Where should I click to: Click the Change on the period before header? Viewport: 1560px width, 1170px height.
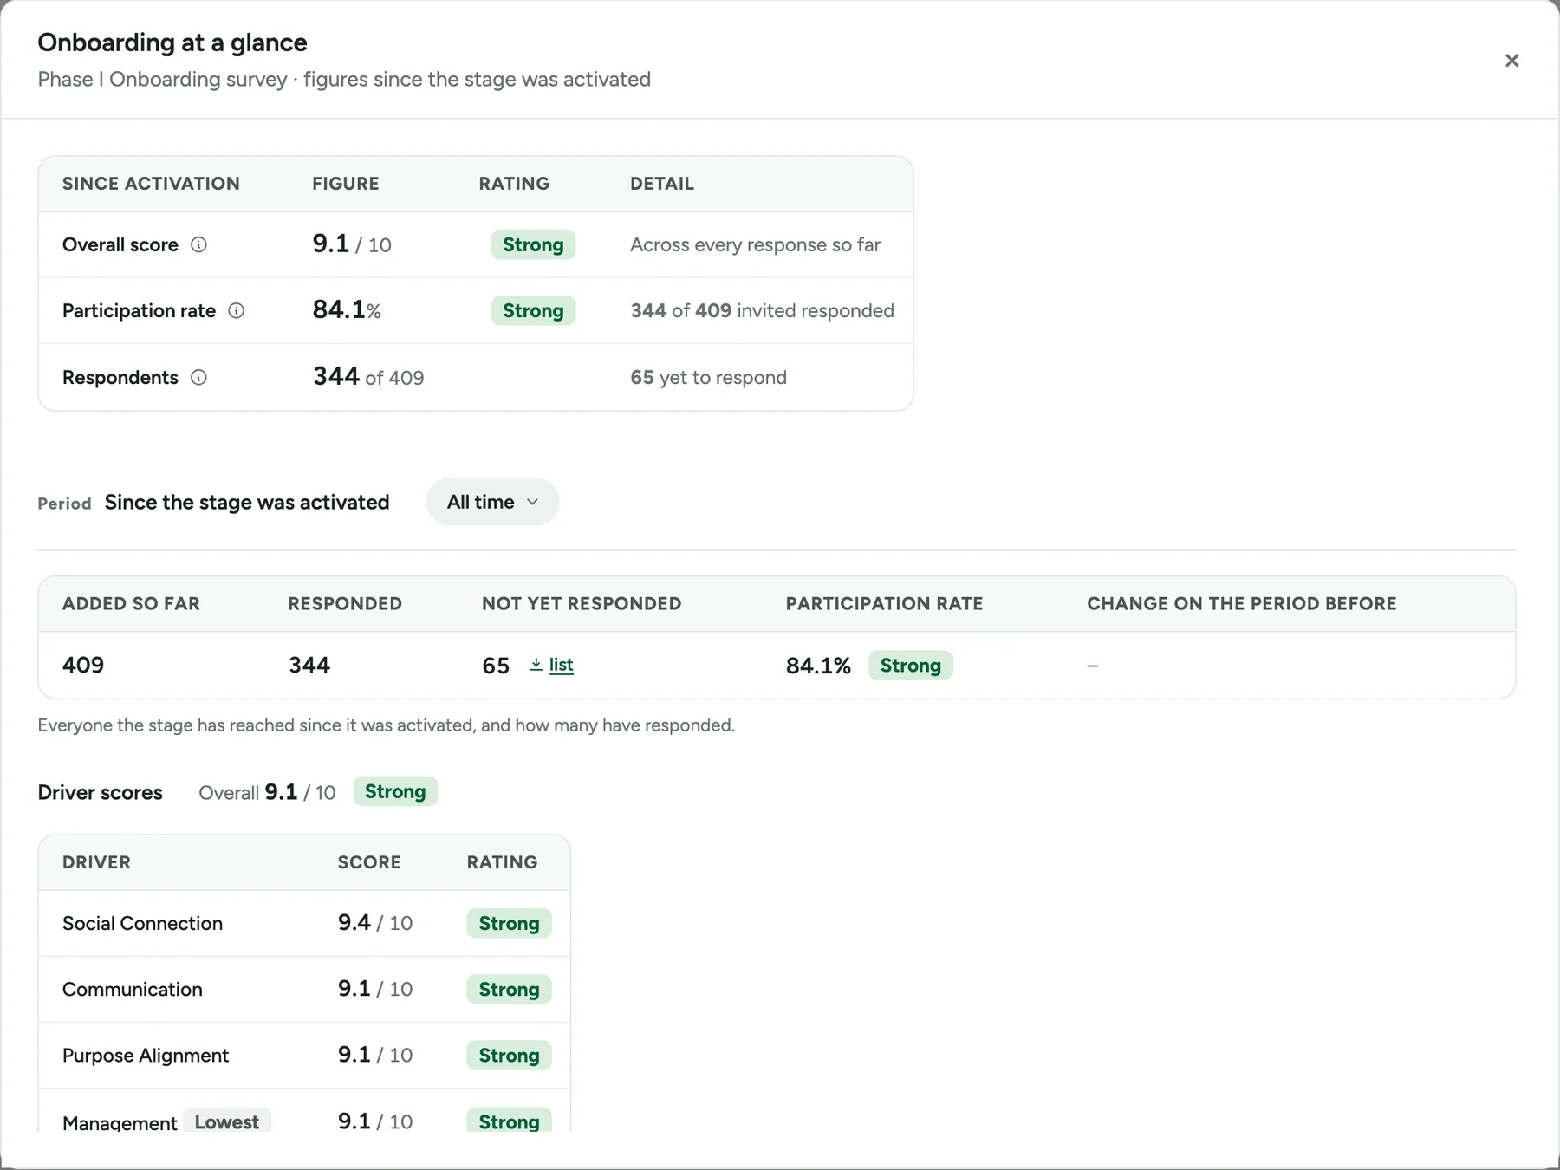[x=1242, y=603]
